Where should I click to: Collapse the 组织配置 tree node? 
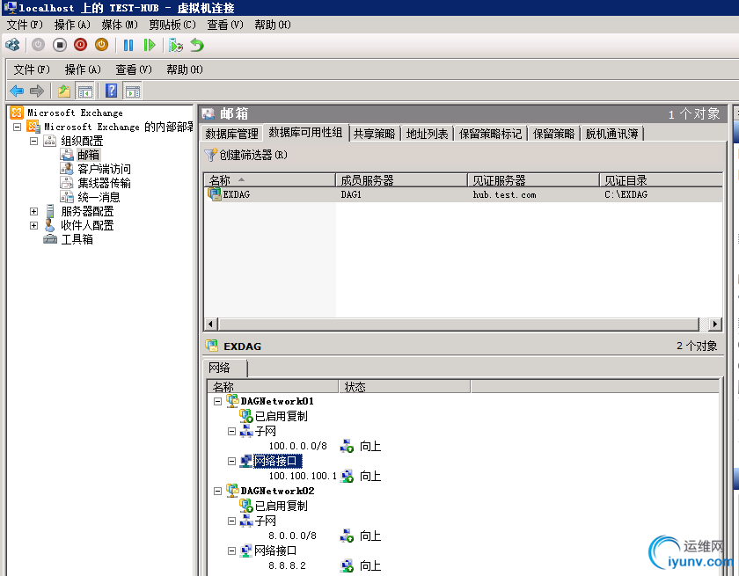click(34, 141)
